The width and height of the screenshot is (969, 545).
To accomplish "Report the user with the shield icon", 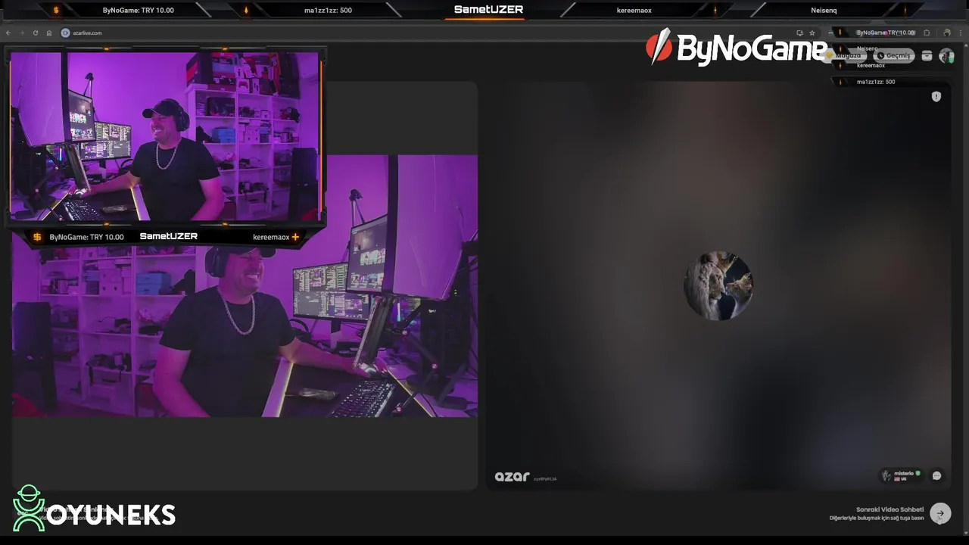I will [936, 96].
